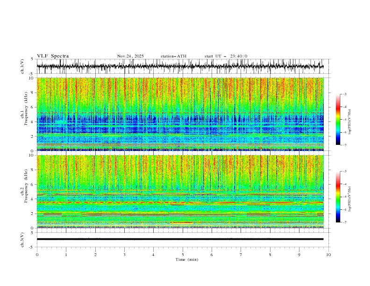
Task: Click the "-3" tick on the upper color bar
Action: (345, 94)
